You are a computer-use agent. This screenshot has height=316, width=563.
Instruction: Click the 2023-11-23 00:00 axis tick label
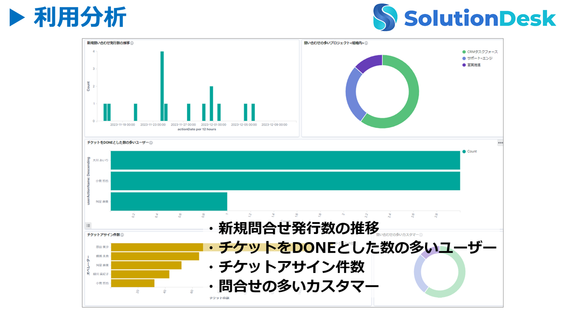[153, 125]
